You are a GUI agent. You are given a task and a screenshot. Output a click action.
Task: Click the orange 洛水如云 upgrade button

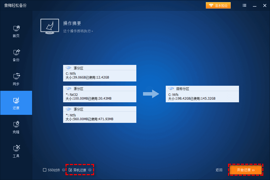coord(218,5)
